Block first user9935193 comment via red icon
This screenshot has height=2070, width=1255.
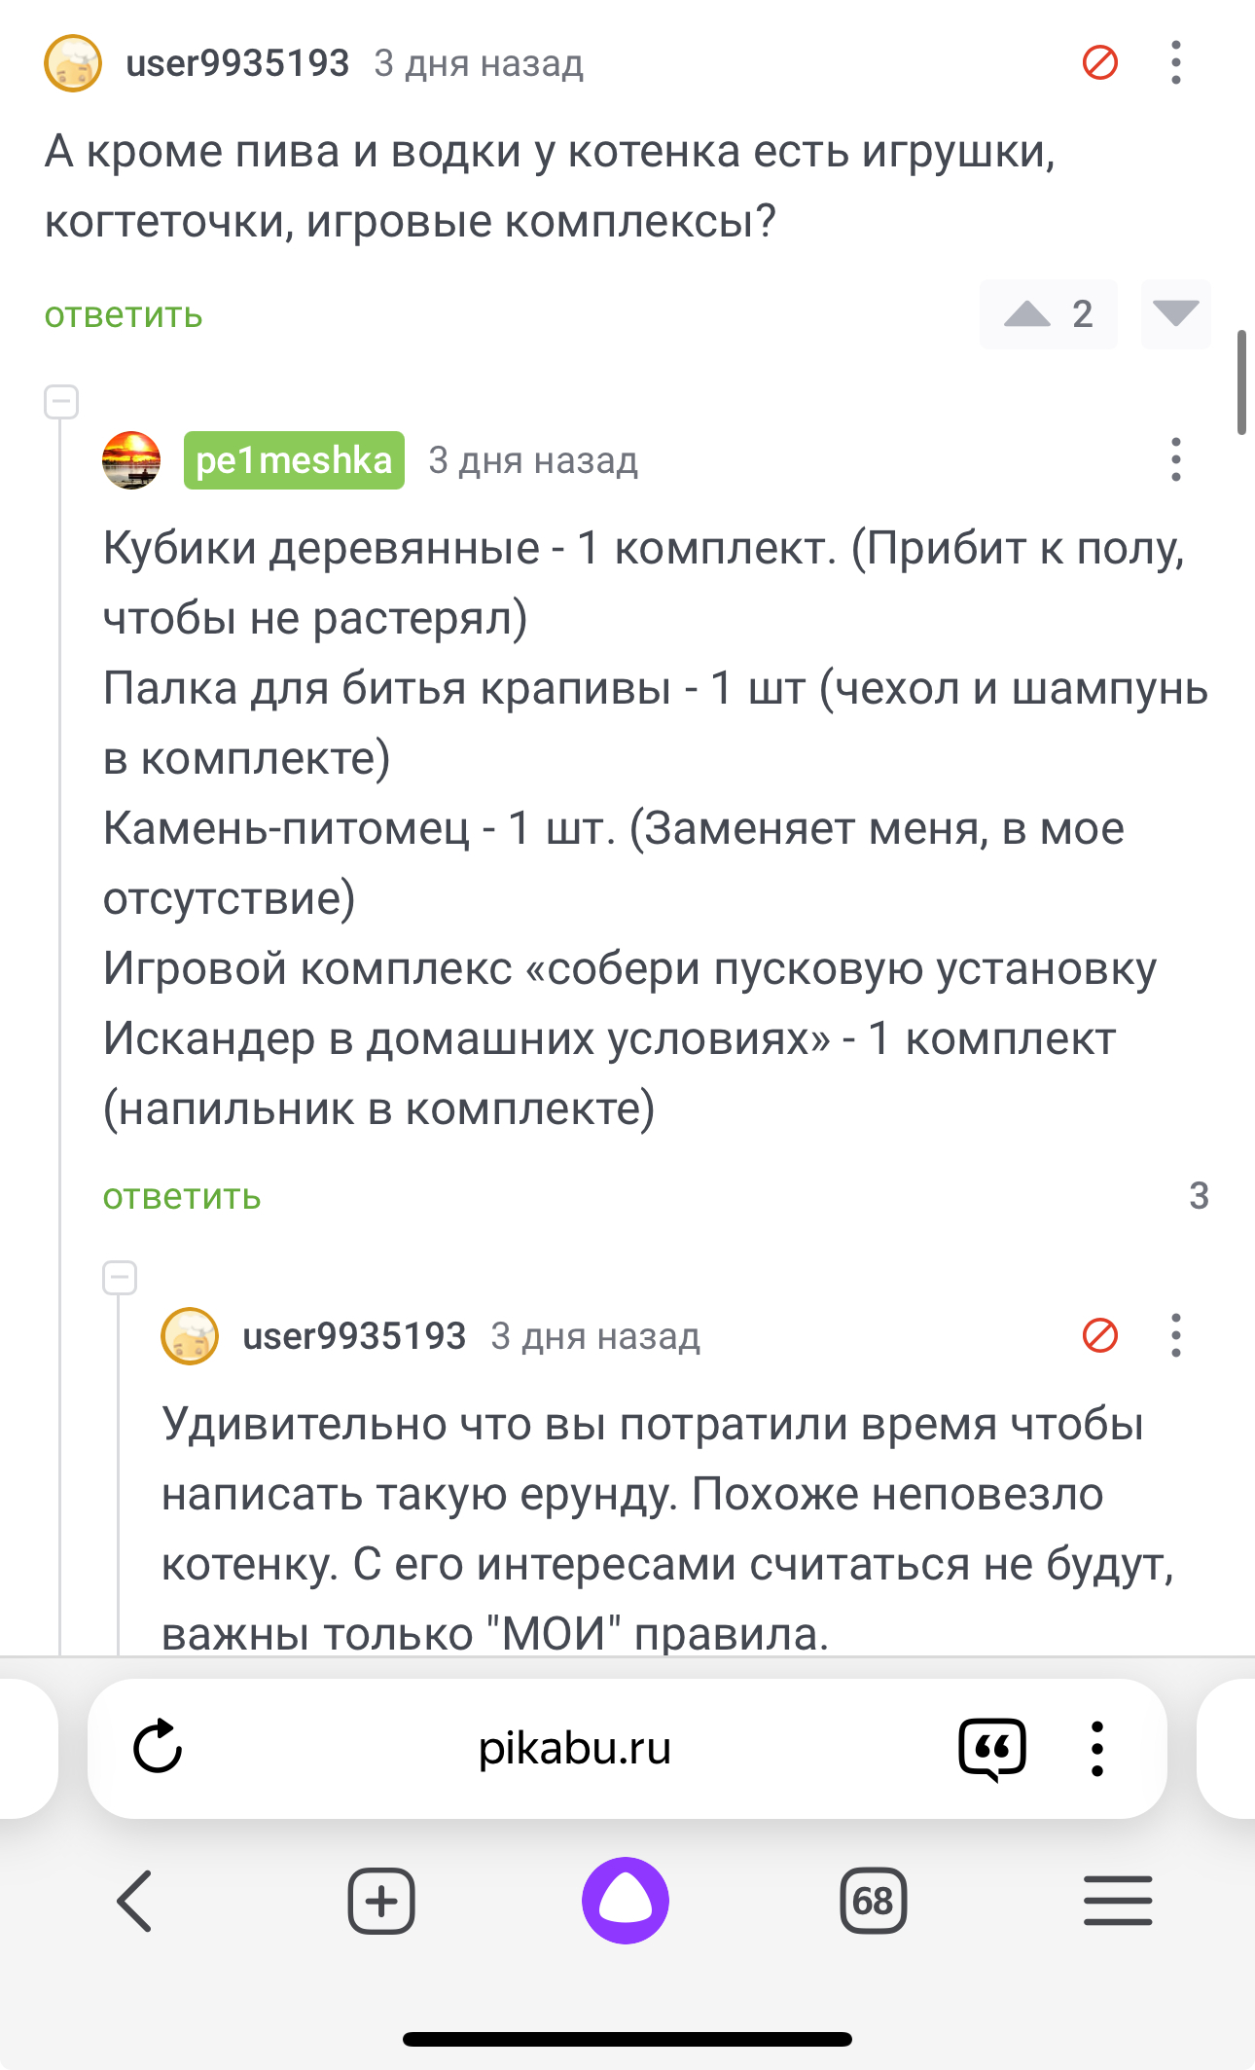point(1100,63)
